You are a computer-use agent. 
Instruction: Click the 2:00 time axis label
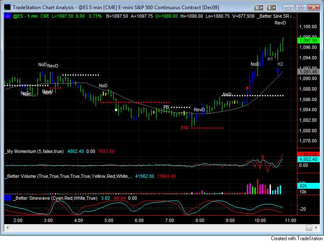tap(18, 220)
